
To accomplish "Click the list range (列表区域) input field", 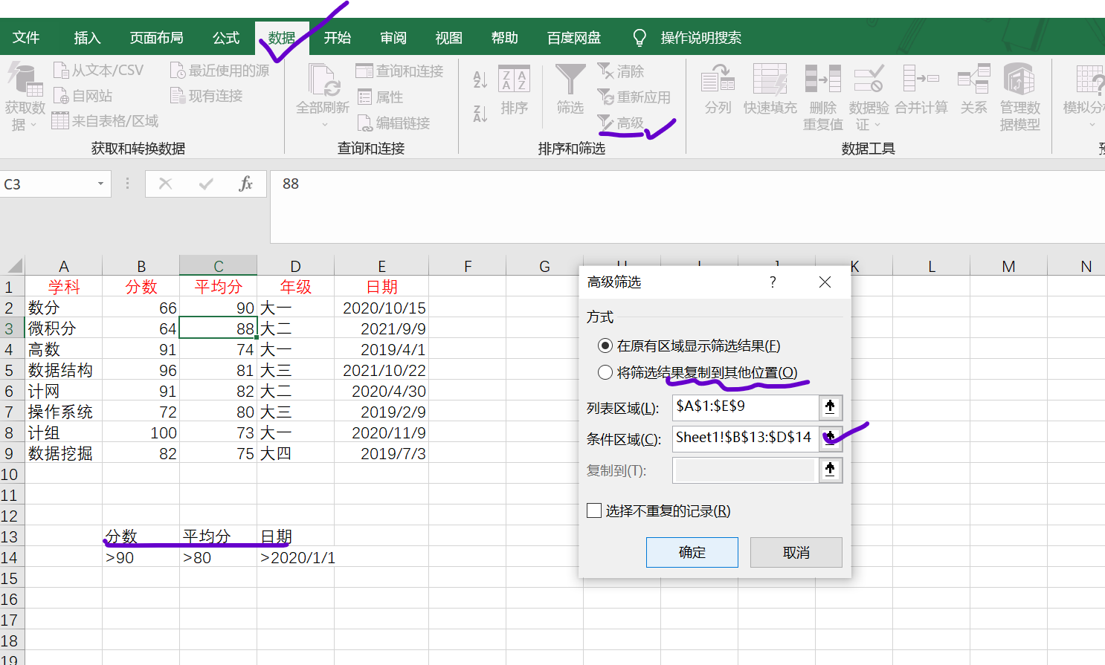I will tap(746, 406).
